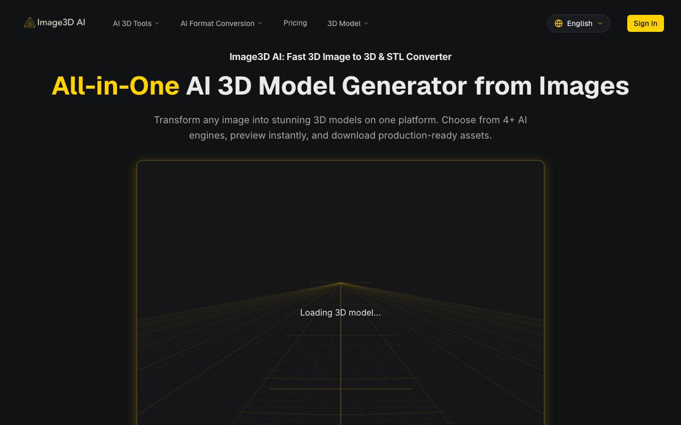Click the Loading 3D model... text
The width and height of the screenshot is (681, 425).
click(340, 312)
